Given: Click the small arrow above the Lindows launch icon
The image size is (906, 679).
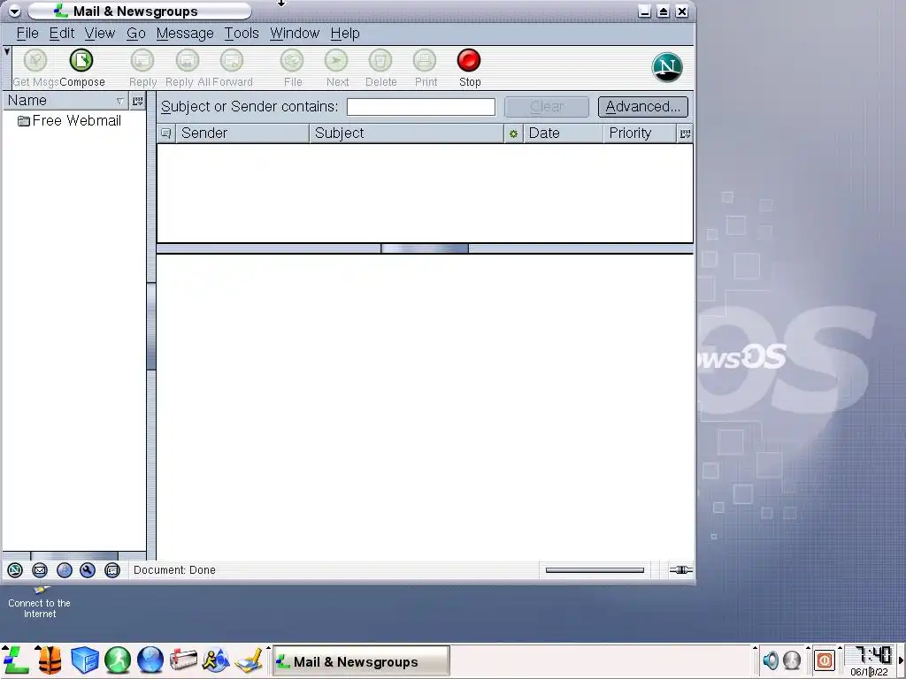Looking at the screenshot, I should click(x=5, y=648).
